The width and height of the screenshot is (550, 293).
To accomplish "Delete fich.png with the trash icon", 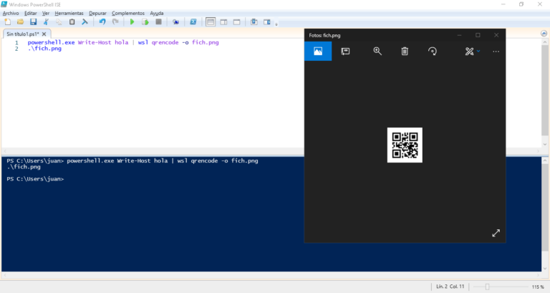I will [405, 51].
